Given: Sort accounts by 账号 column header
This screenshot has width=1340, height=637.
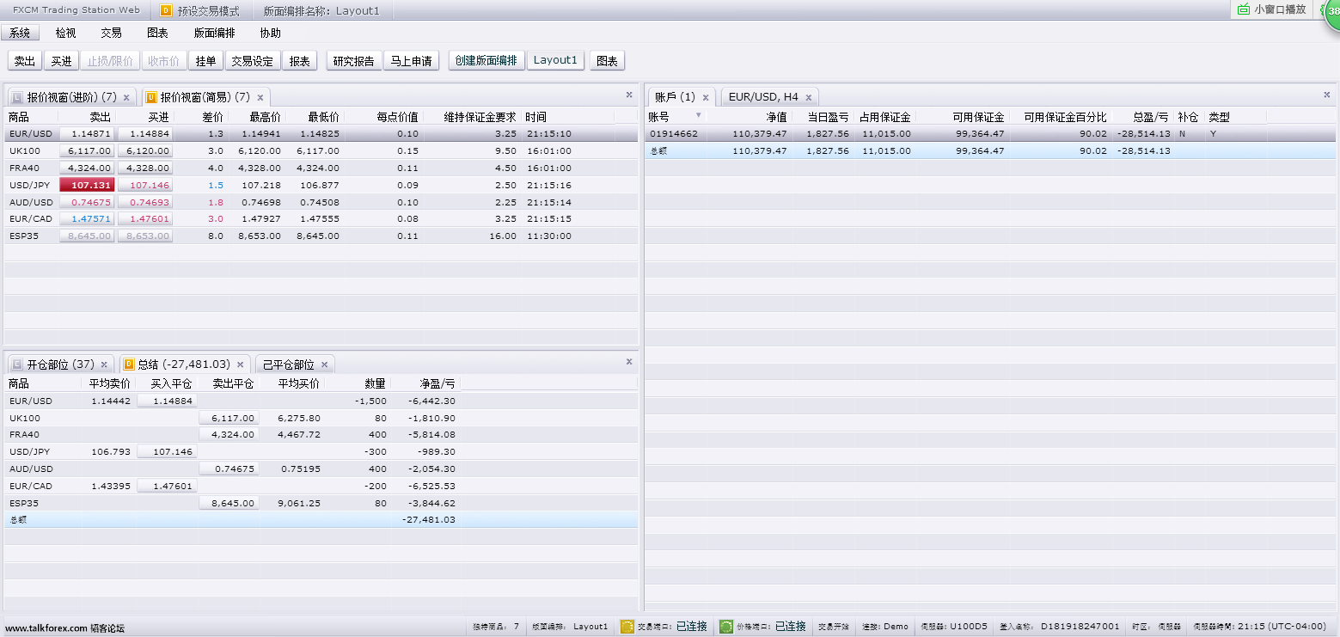Looking at the screenshot, I should [x=676, y=117].
